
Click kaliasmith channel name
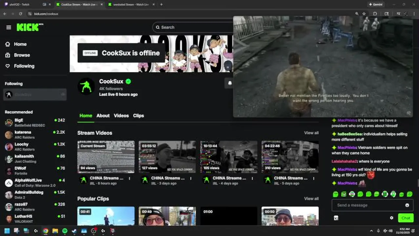point(24,156)
